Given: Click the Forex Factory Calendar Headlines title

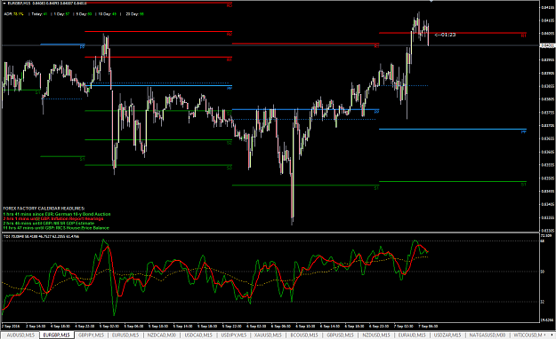Looking at the screenshot, I should click(x=44, y=209).
